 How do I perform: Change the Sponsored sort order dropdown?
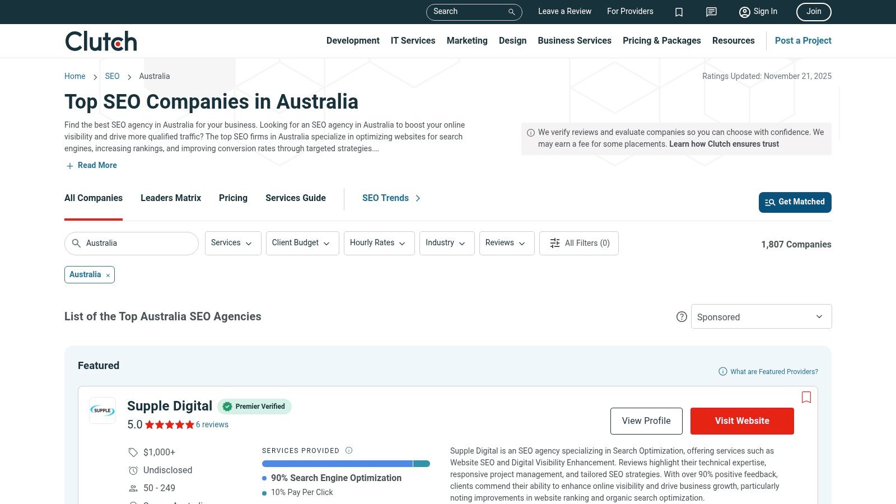tap(761, 316)
